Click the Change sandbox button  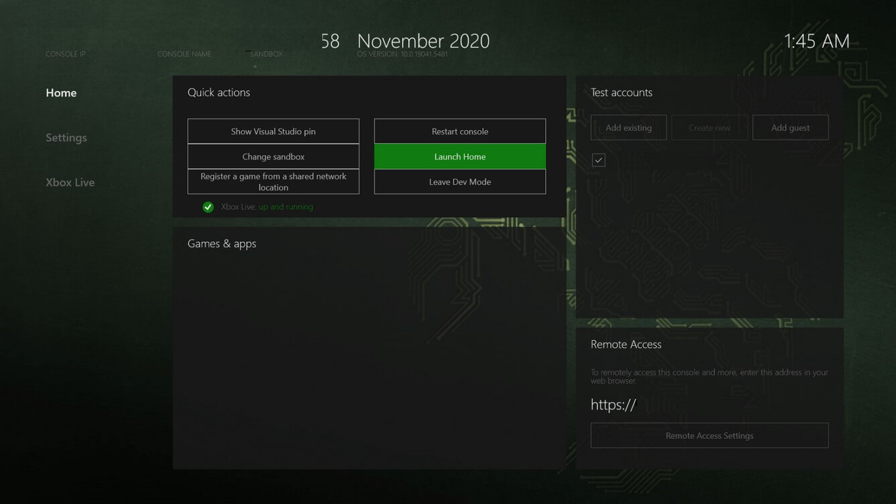click(x=274, y=156)
